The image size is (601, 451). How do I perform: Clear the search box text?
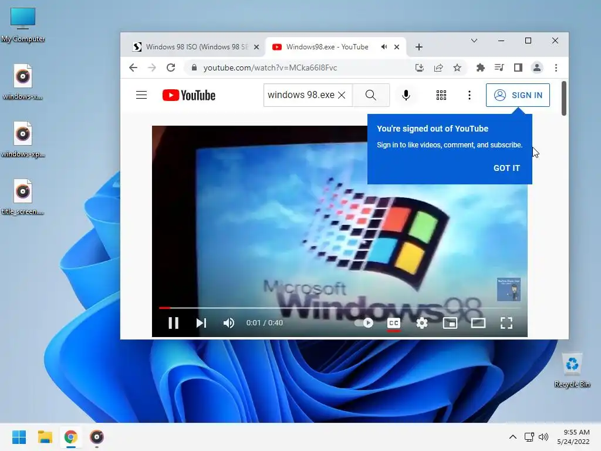(342, 95)
